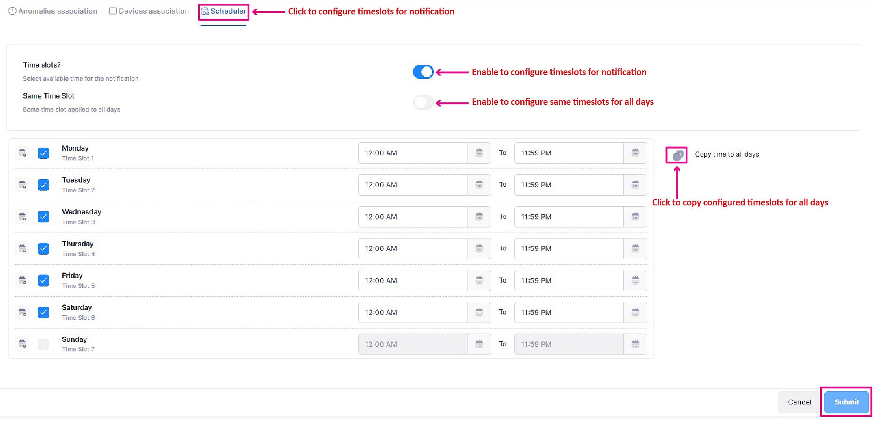The height and width of the screenshot is (421, 874).
Task: Disable the Time slots toggle
Action: coord(423,72)
